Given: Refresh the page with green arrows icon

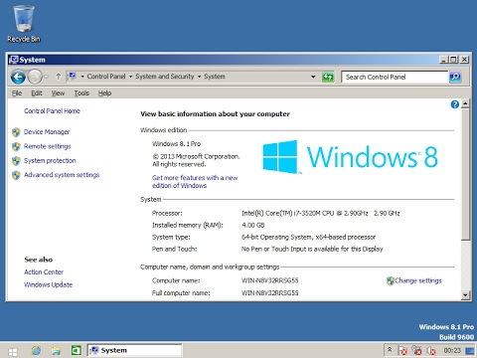Looking at the screenshot, I should (328, 77).
